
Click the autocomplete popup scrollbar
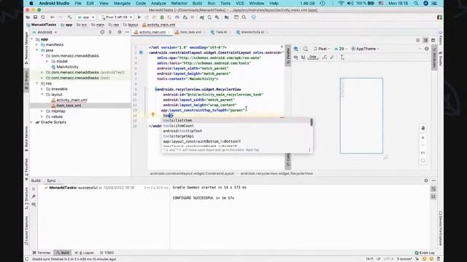tap(312, 122)
